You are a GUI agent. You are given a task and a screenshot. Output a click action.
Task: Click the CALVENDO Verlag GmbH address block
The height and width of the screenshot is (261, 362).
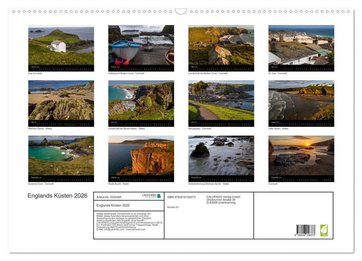point(223,199)
